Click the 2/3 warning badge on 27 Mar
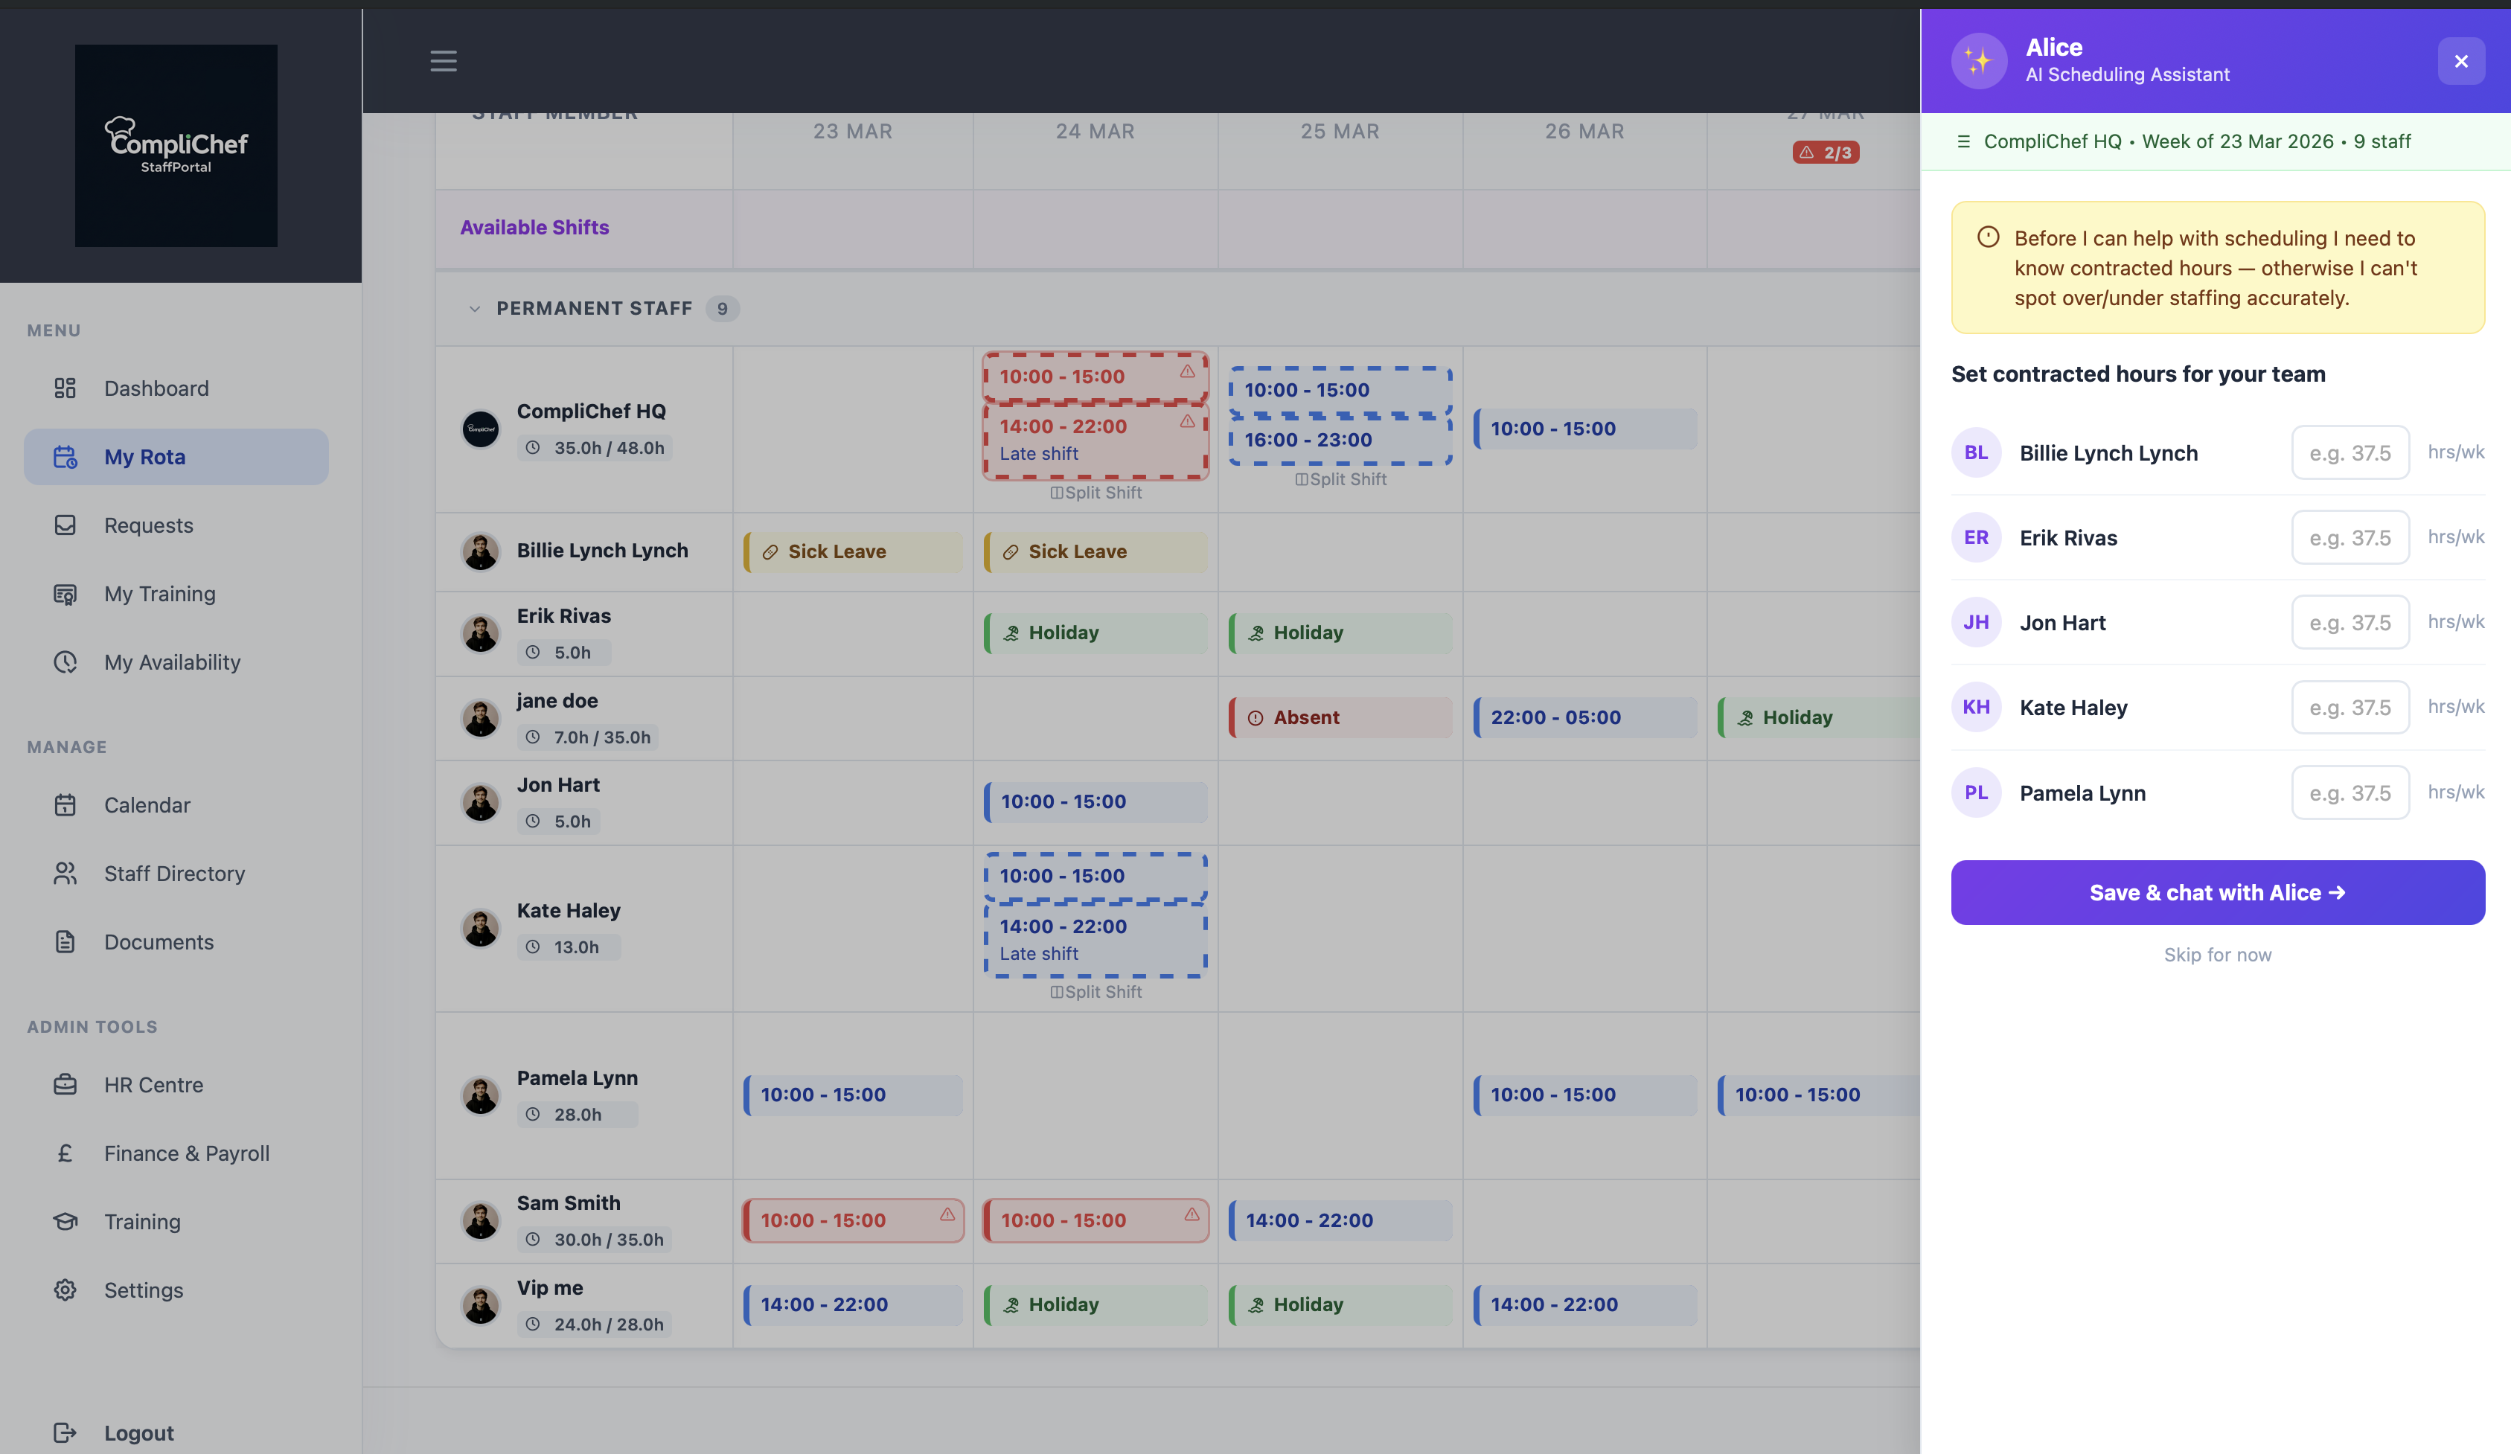 click(x=1826, y=152)
